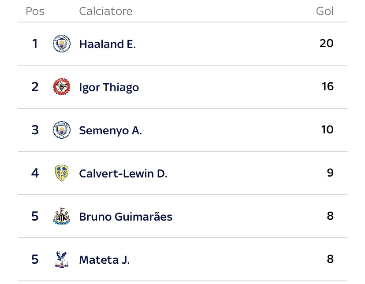
Task: Click Semenyo's 10 goals value
Action: point(328,130)
